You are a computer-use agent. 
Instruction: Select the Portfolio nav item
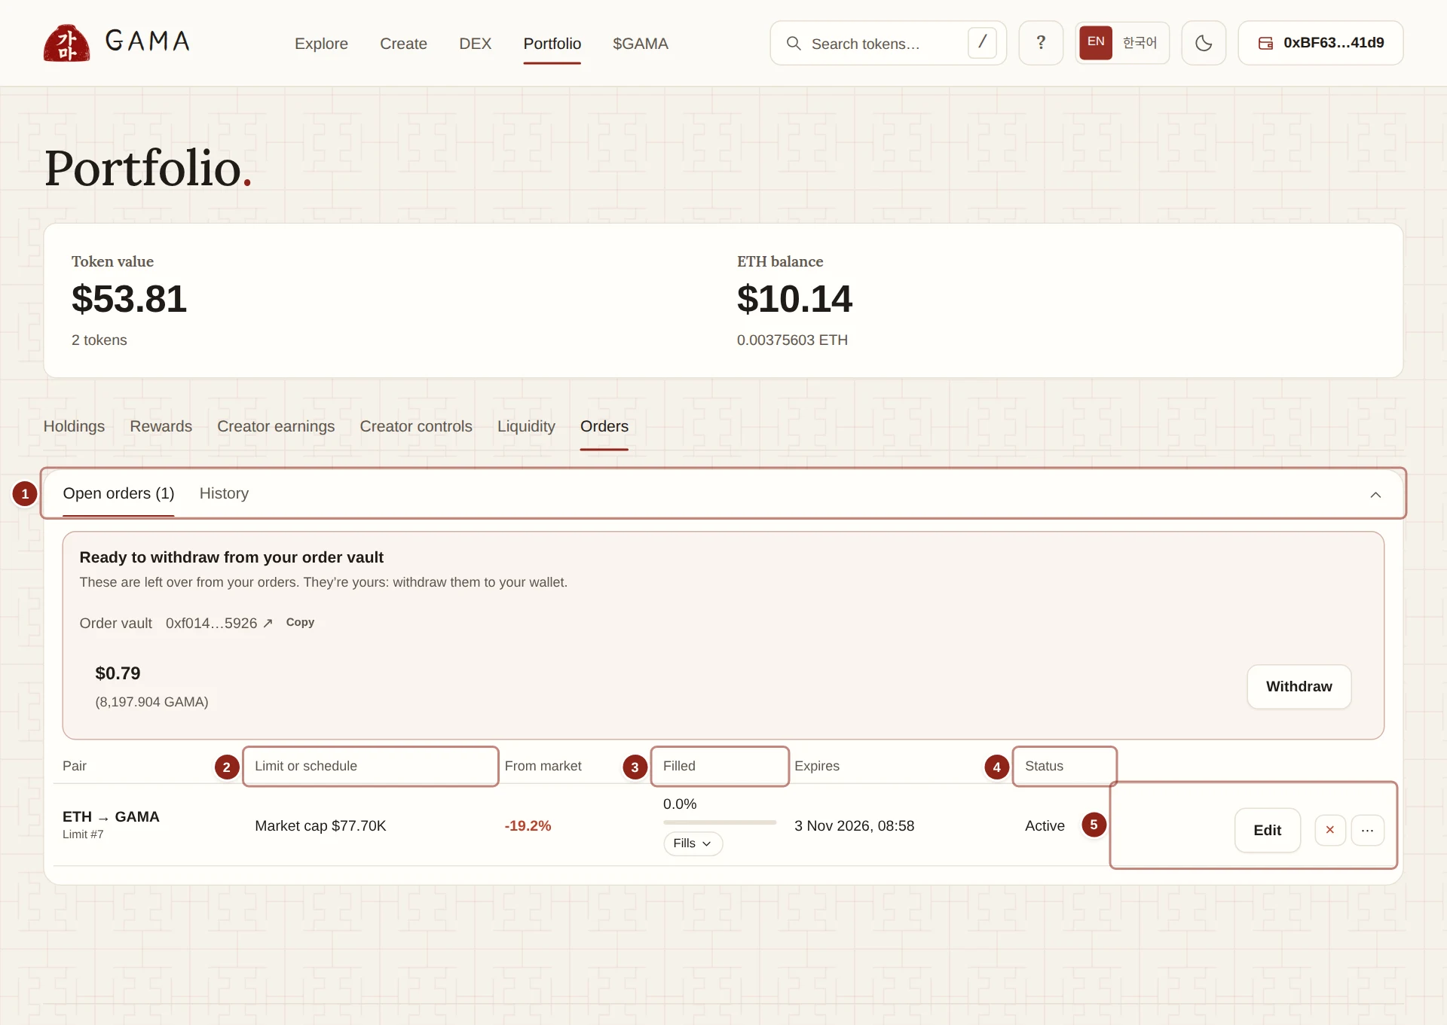click(552, 44)
